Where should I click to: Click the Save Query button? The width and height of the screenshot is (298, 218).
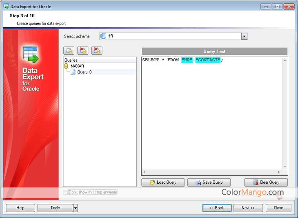pyautogui.click(x=209, y=182)
